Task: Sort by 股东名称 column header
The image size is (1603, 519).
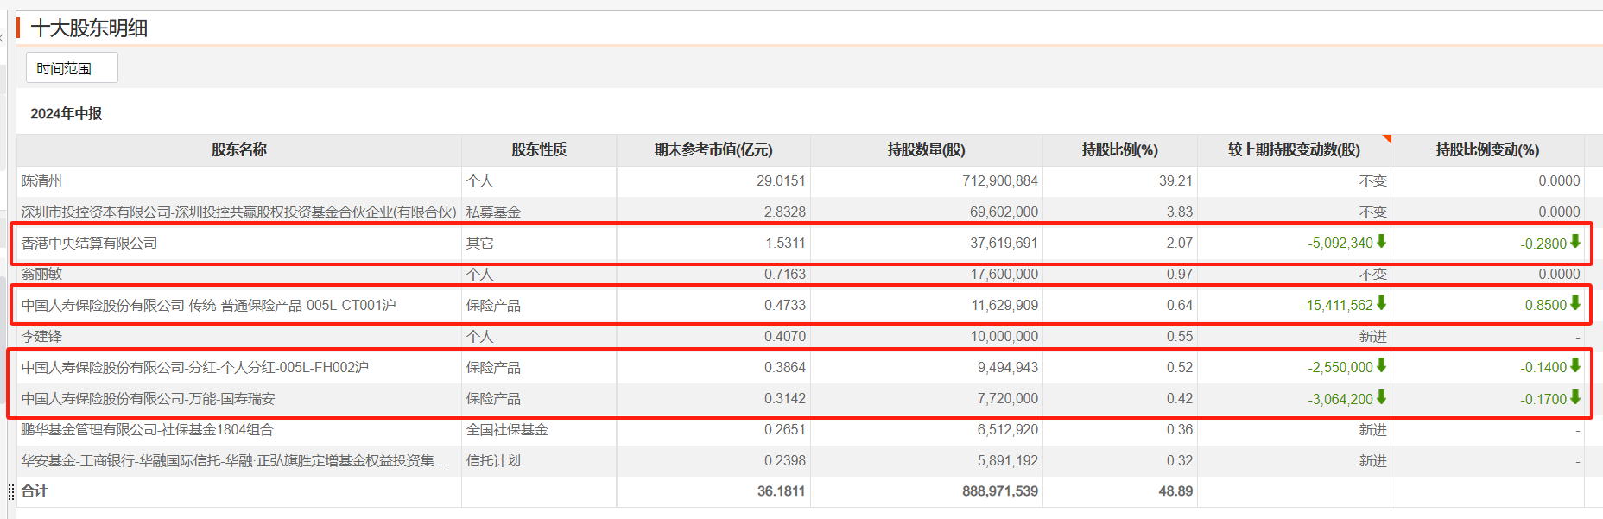Action: (239, 150)
